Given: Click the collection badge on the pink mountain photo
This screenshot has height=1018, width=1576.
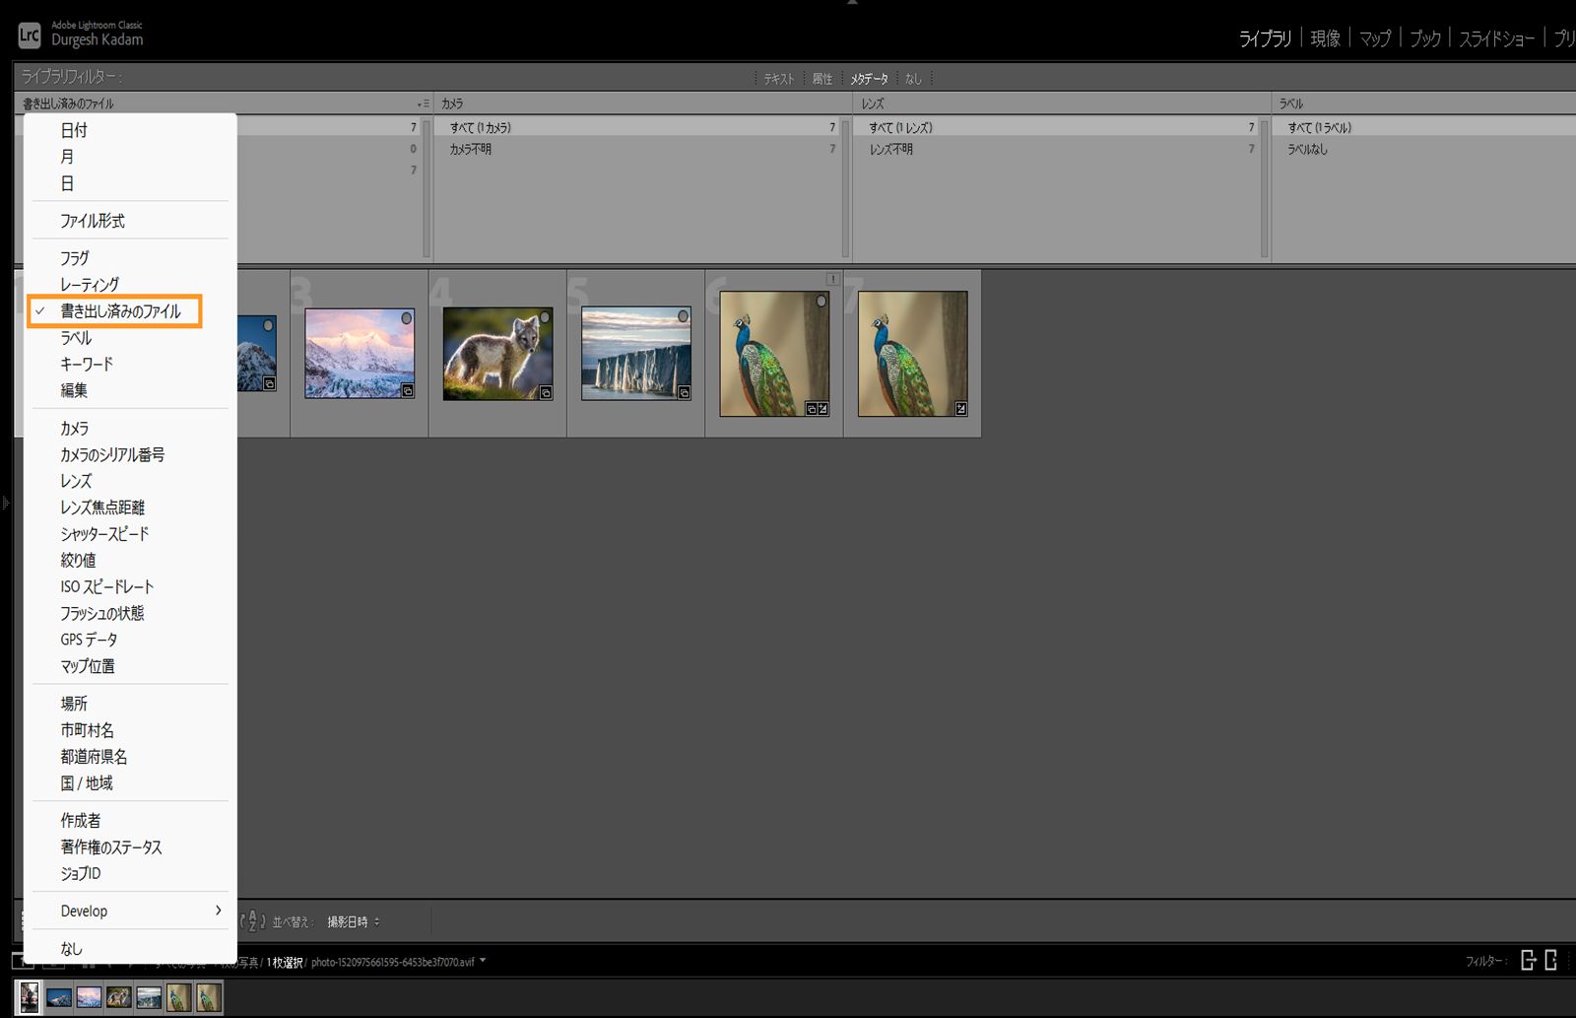Looking at the screenshot, I should coord(408,391).
